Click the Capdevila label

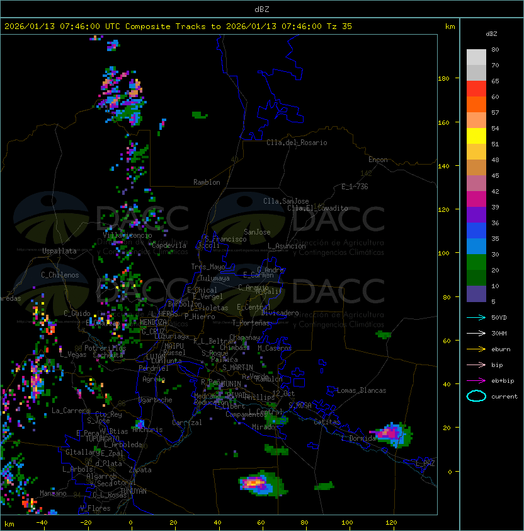pyautogui.click(x=169, y=245)
